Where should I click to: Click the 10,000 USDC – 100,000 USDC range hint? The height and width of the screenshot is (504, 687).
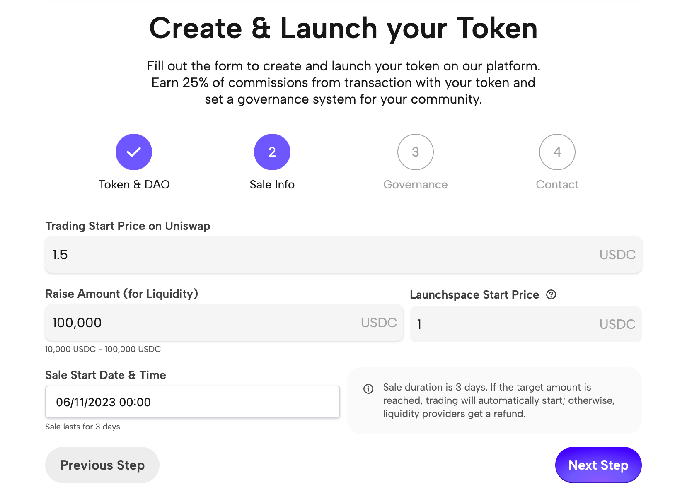(103, 349)
